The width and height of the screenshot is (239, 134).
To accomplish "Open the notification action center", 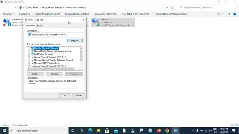I will (233, 131).
